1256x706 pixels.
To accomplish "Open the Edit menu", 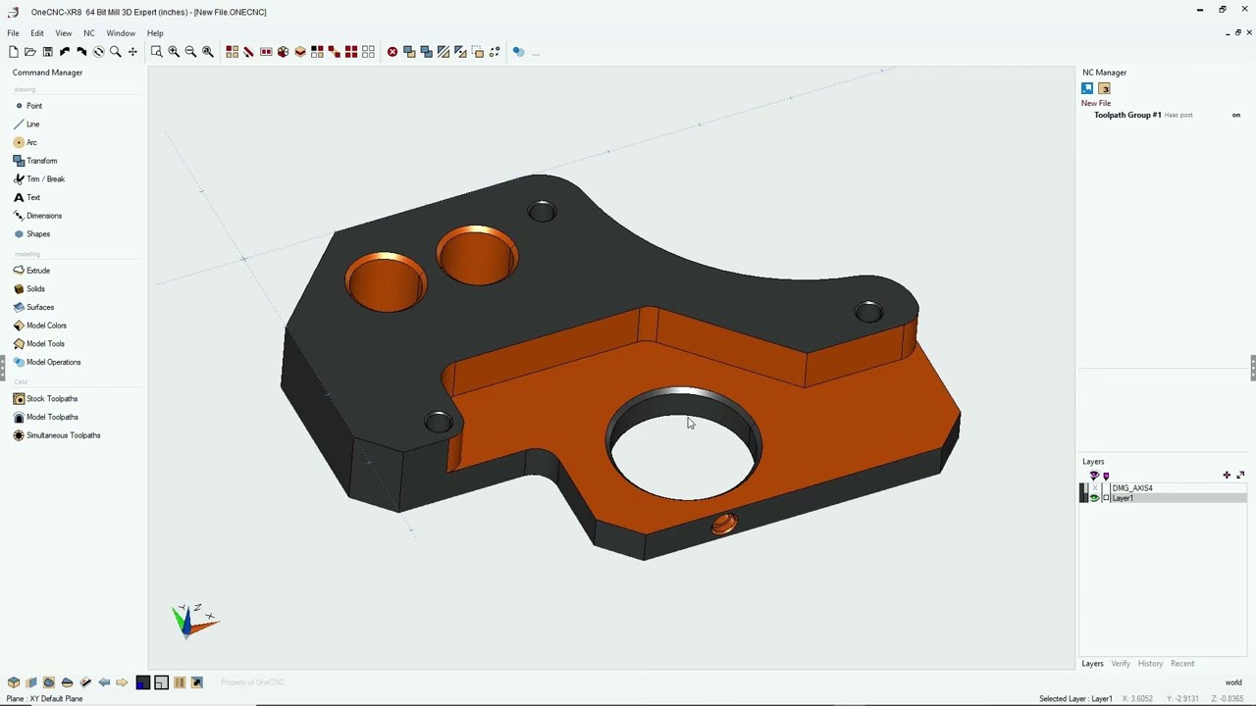I will pos(36,33).
